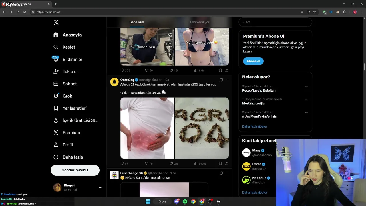366x206 pixels.
Task: Open Grok explain on Özet Geç post
Action: pyautogui.click(x=221, y=80)
